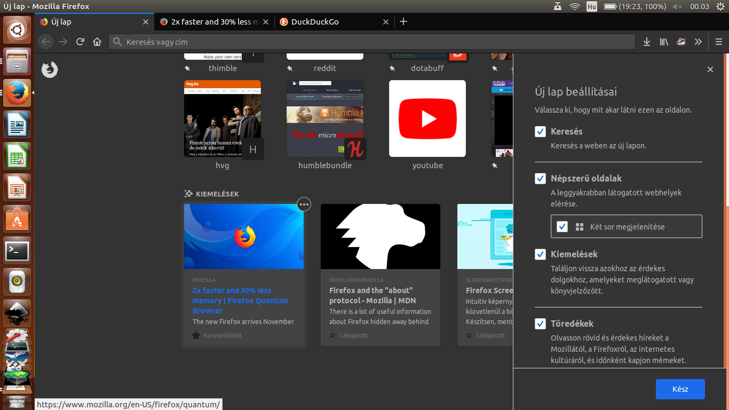Click the reload page icon
The width and height of the screenshot is (729, 410).
[x=80, y=42]
